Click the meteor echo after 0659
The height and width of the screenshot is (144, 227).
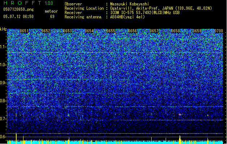[x=208, y=115]
